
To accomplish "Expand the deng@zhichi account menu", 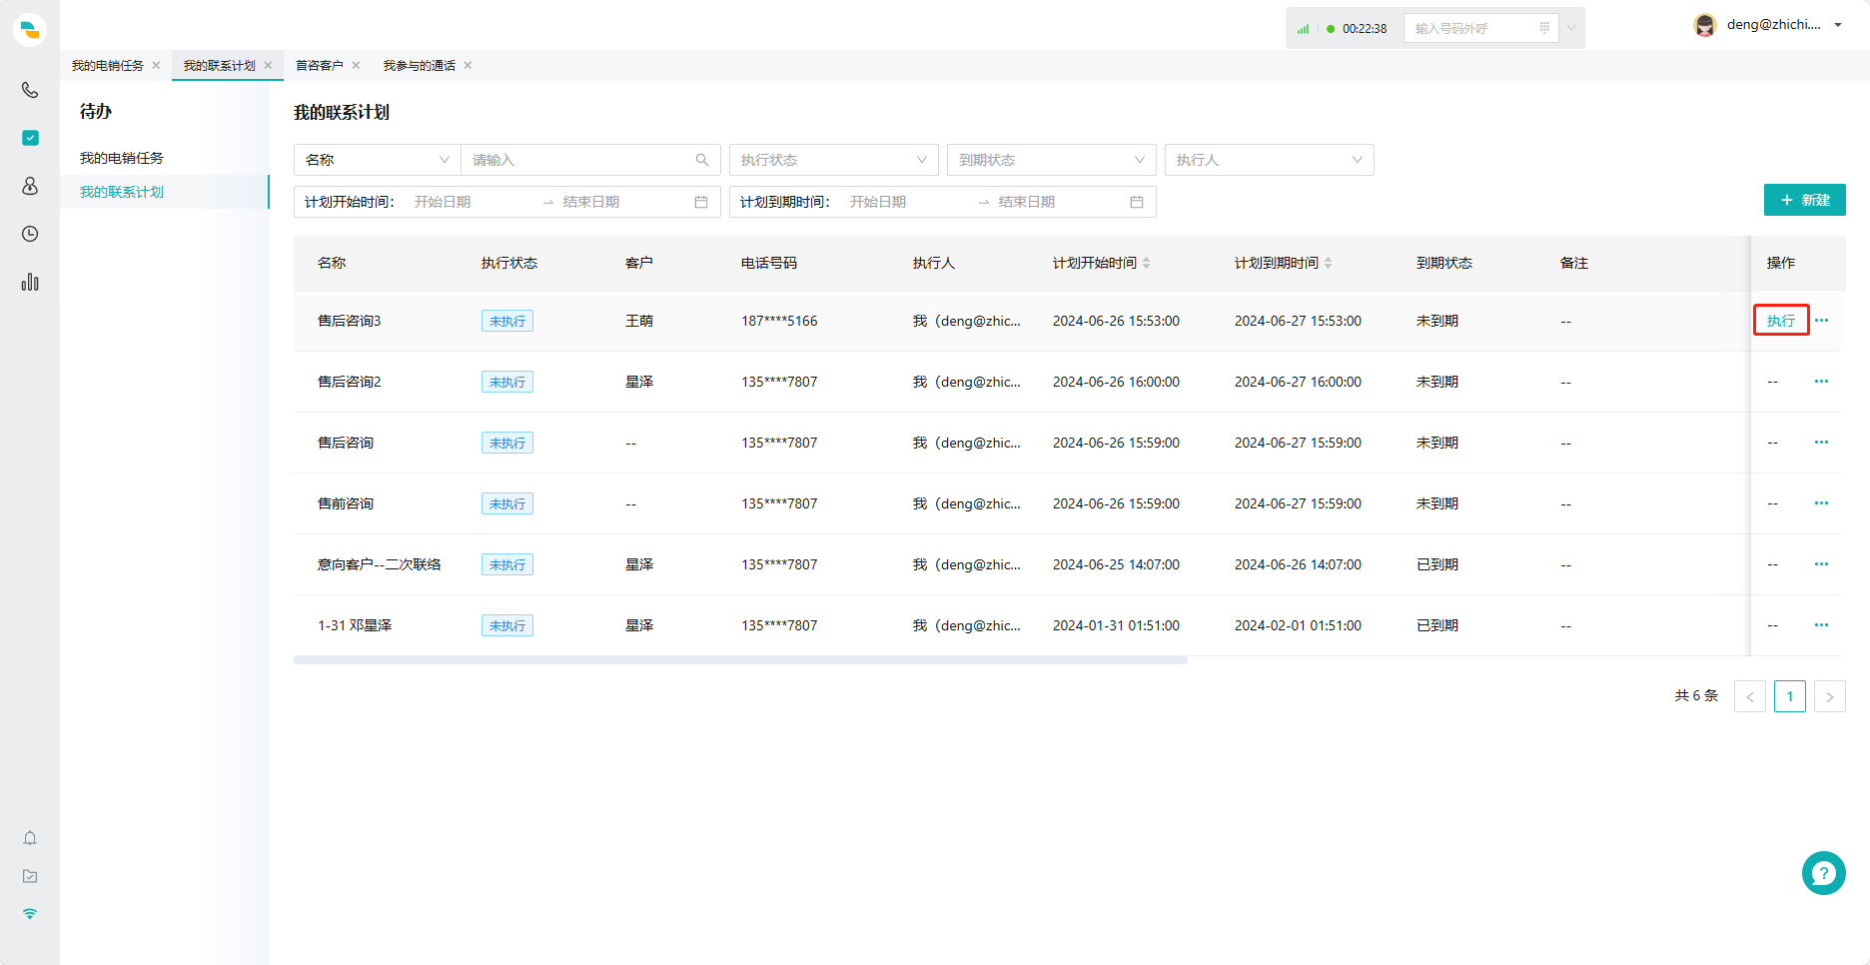I will click(1838, 25).
